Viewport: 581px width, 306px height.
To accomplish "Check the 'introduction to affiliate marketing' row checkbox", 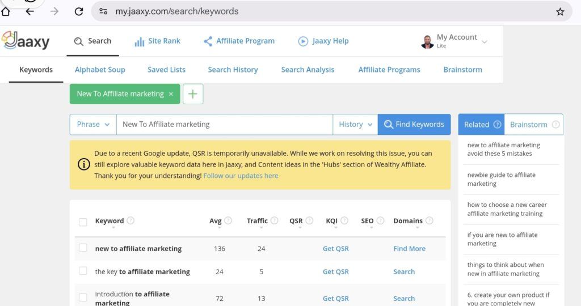I will point(83,297).
